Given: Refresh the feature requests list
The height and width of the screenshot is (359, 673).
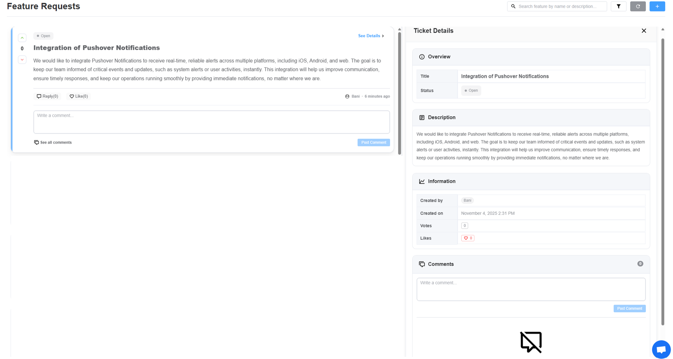Looking at the screenshot, I should 638,6.
